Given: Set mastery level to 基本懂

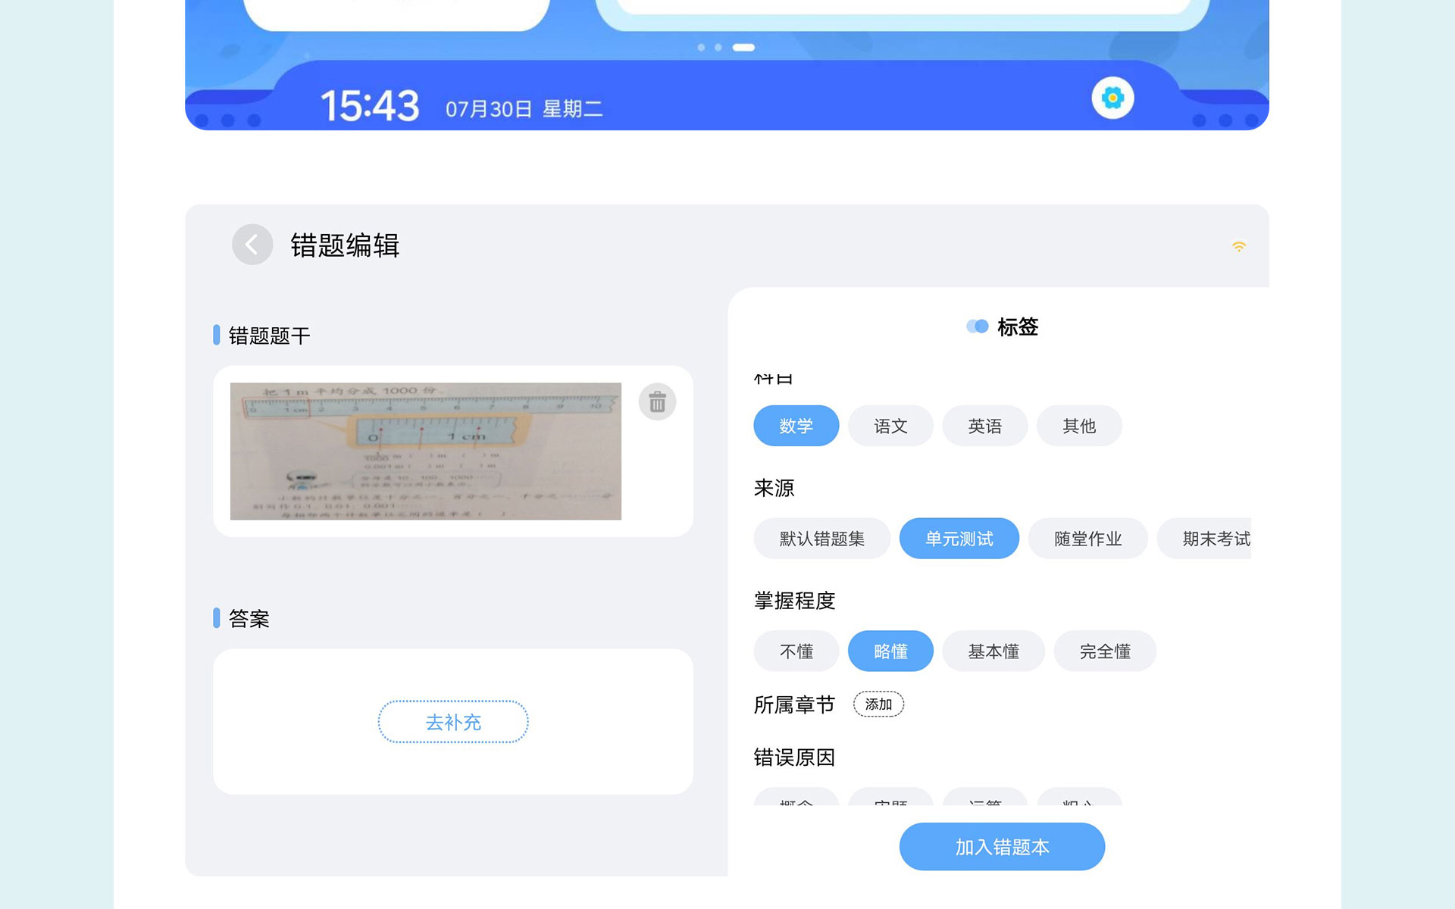Looking at the screenshot, I should coord(993,651).
